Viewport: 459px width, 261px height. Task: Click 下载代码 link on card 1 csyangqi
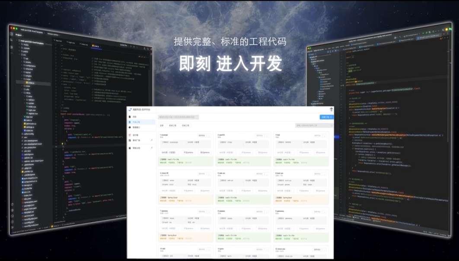180,163
